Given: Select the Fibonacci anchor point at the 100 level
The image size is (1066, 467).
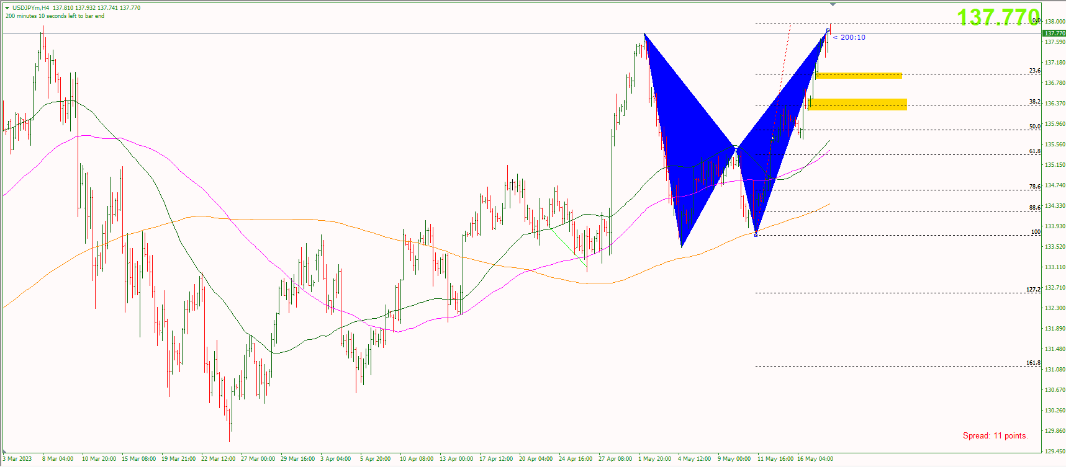Looking at the screenshot, I should coord(756,234).
